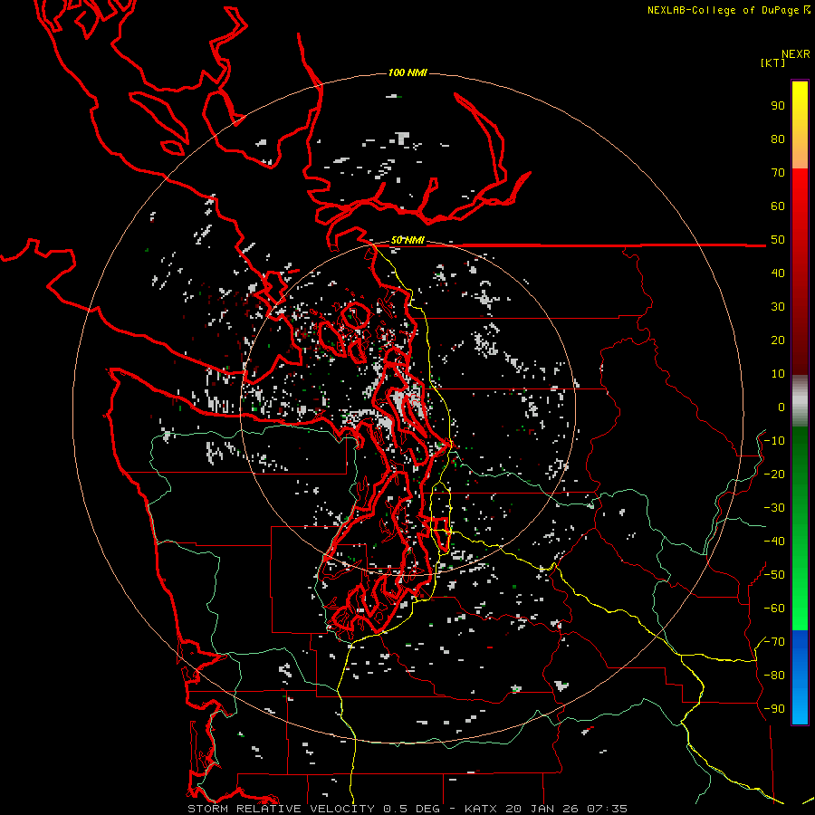
Task: Select the 70 value on velocity scale
Action: pyautogui.click(x=778, y=173)
